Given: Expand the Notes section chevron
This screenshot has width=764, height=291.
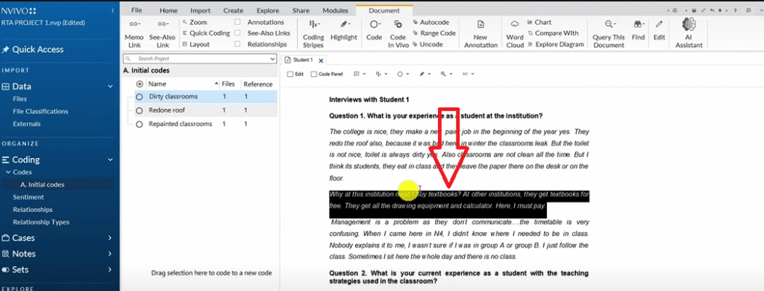Looking at the screenshot, I should [x=110, y=254].
